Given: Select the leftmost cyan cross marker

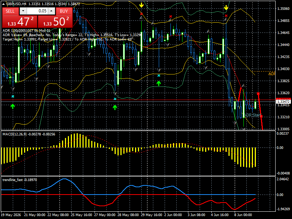Looking at the screenshot, I should point(13,96).
